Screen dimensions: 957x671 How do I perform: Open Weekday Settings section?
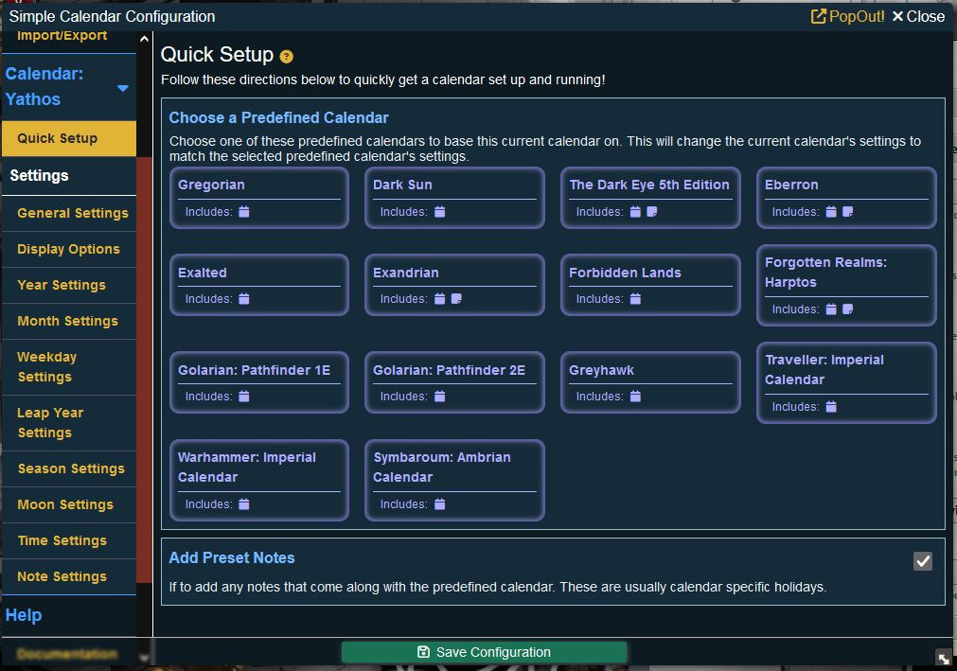click(69, 366)
